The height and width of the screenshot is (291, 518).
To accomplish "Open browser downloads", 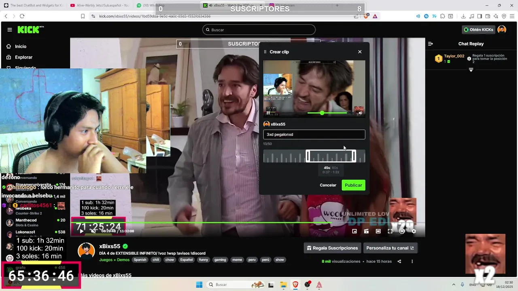I will click(x=464, y=16).
